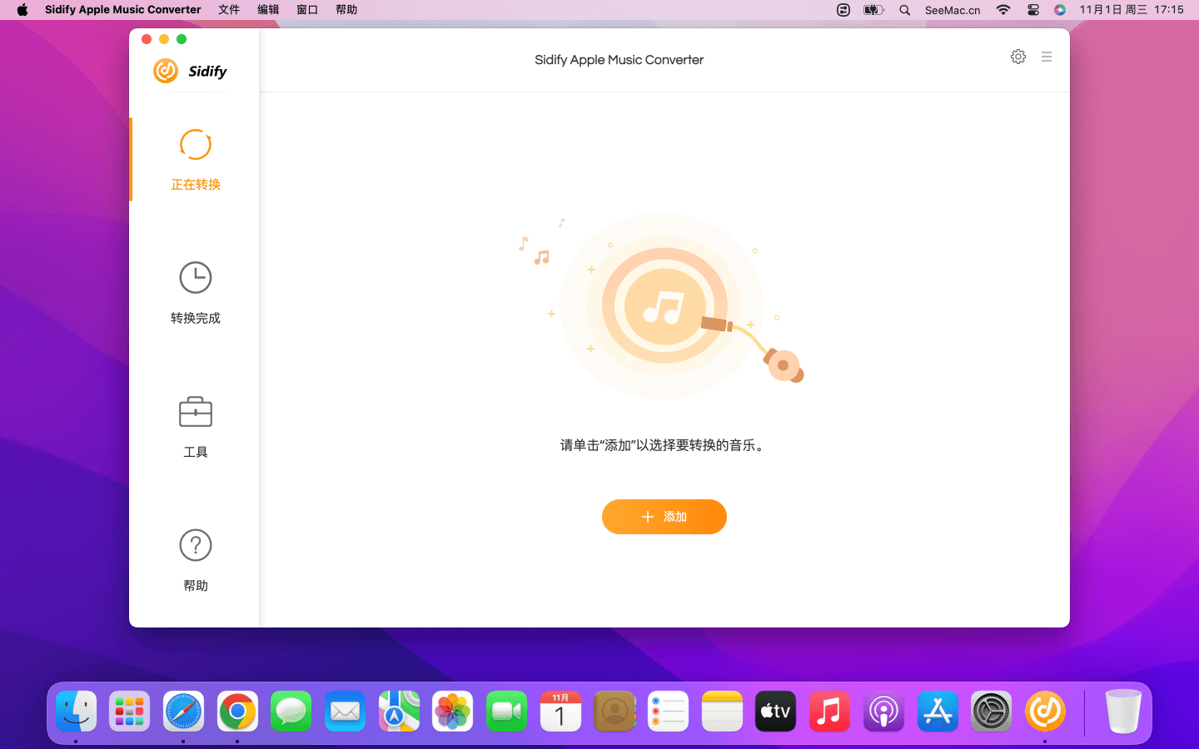Image resolution: width=1199 pixels, height=749 pixels.
Task: Click the Sidify logo in sidebar
Action: tap(191, 72)
